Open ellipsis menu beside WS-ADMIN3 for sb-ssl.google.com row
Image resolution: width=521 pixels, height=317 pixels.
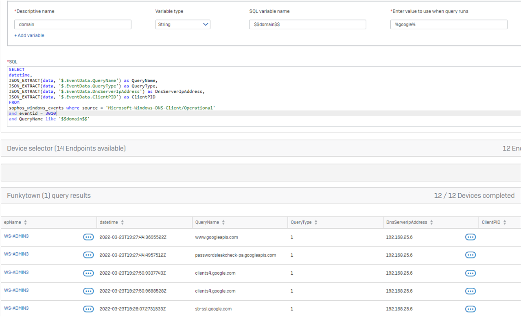tap(88, 309)
